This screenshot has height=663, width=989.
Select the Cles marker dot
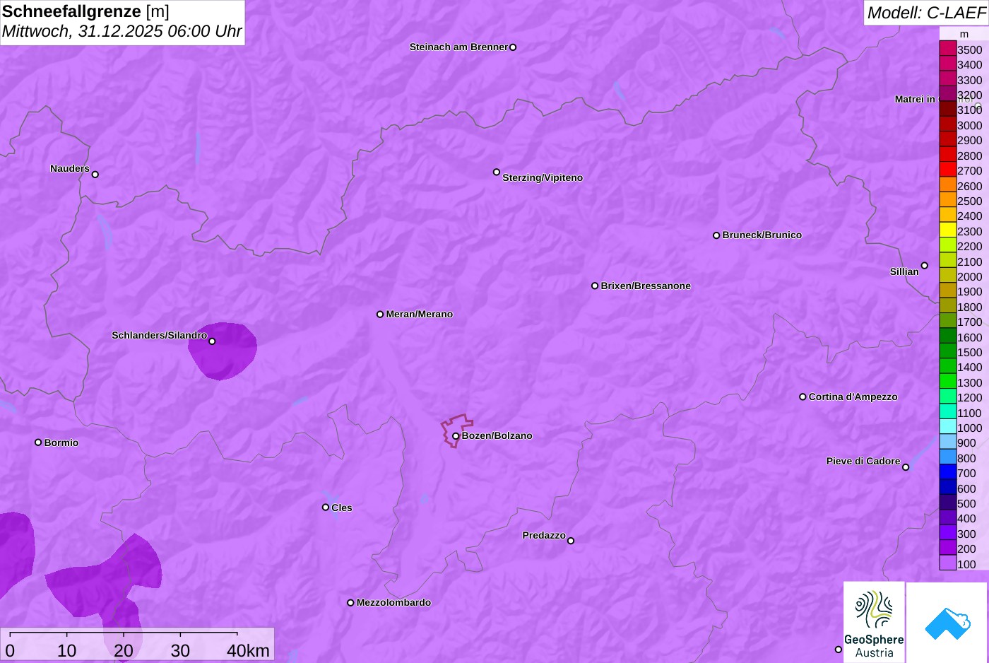click(326, 507)
